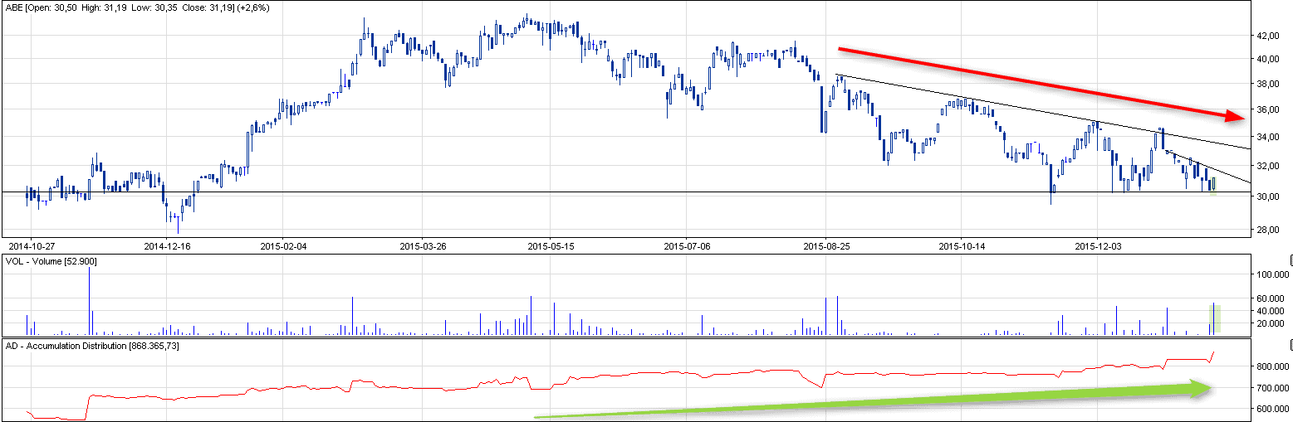Click the 28,00 price axis label
The width and height of the screenshot is (1293, 422).
point(1266,230)
